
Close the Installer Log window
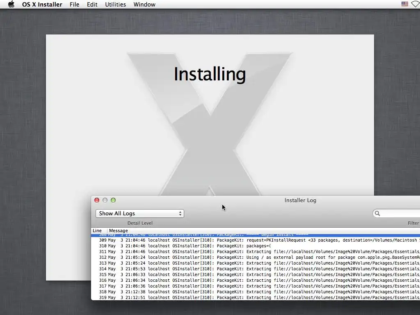tap(97, 200)
